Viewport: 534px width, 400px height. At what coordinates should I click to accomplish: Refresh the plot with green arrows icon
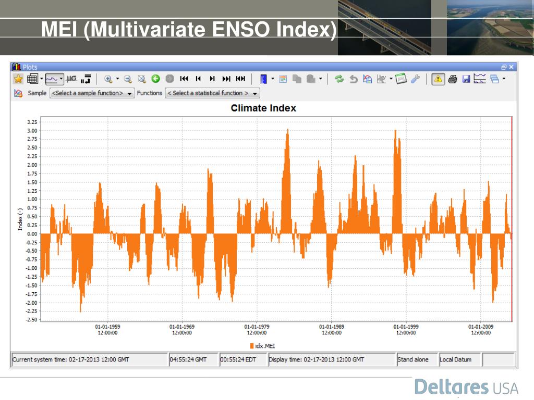339,79
